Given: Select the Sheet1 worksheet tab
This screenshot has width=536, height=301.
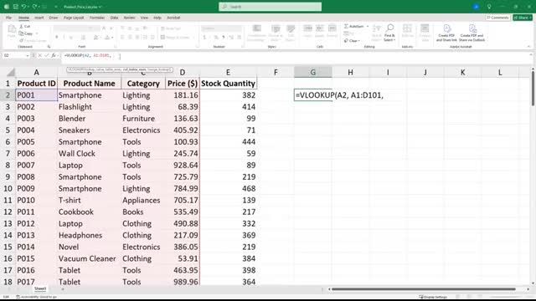Looking at the screenshot, I should click(40, 288).
